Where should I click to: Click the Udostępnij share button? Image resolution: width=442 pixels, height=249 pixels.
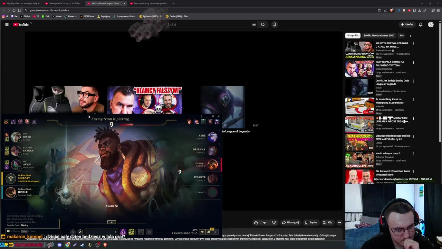[290, 222]
